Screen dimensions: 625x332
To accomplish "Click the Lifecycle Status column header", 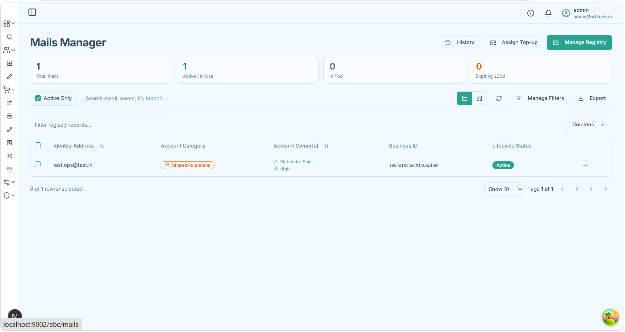I will coord(512,146).
